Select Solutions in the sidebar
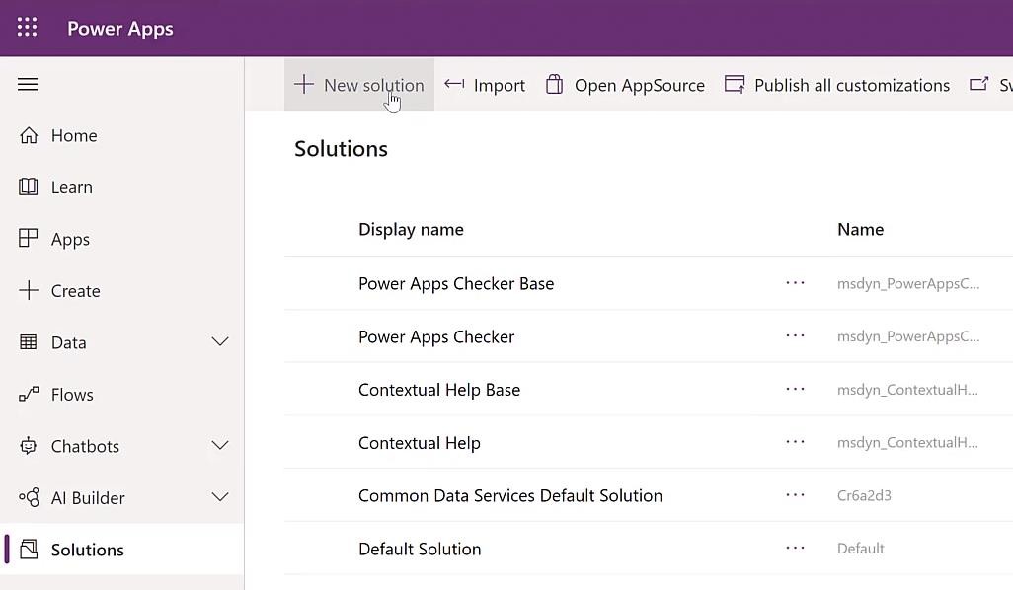 [87, 550]
